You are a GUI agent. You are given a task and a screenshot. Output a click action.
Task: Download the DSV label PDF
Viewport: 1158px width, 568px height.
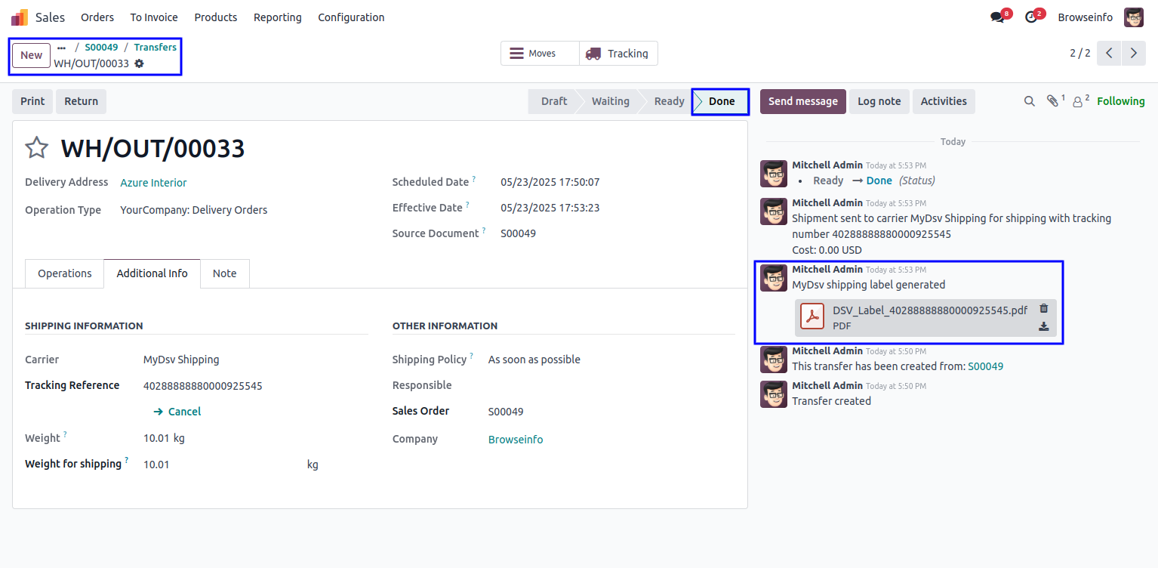point(1044,327)
